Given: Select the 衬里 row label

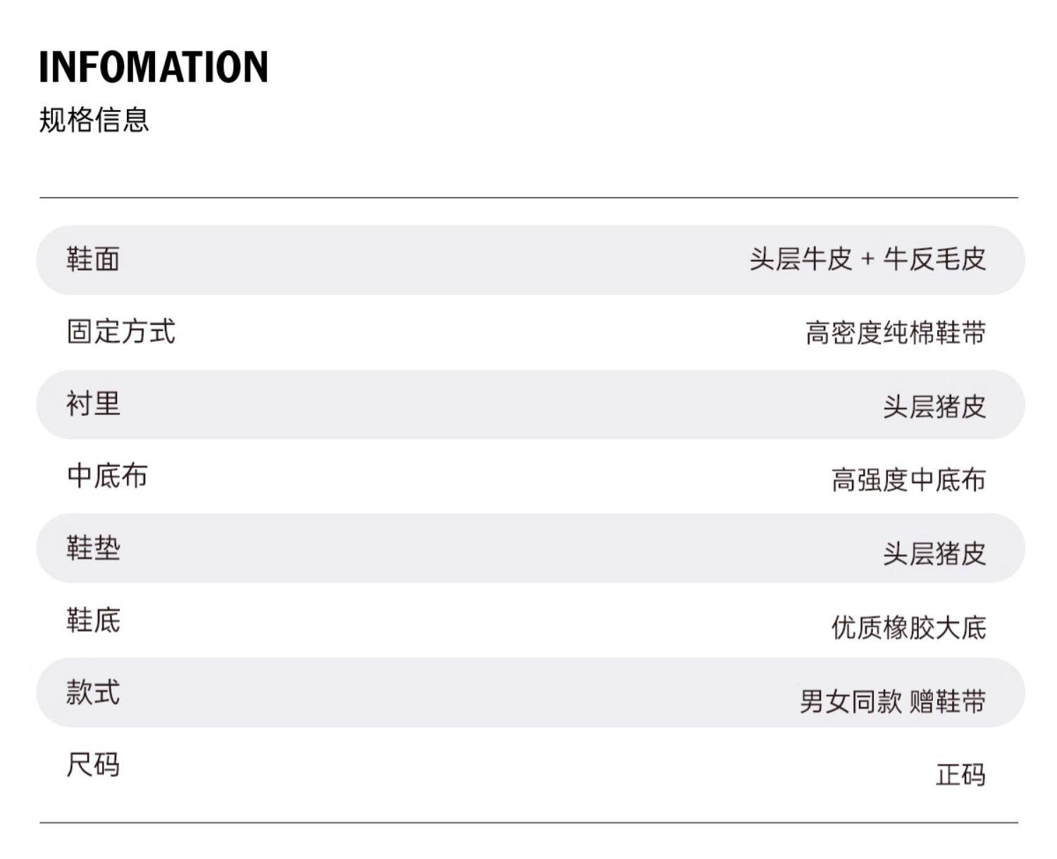Looking at the screenshot, I should click(x=93, y=404).
